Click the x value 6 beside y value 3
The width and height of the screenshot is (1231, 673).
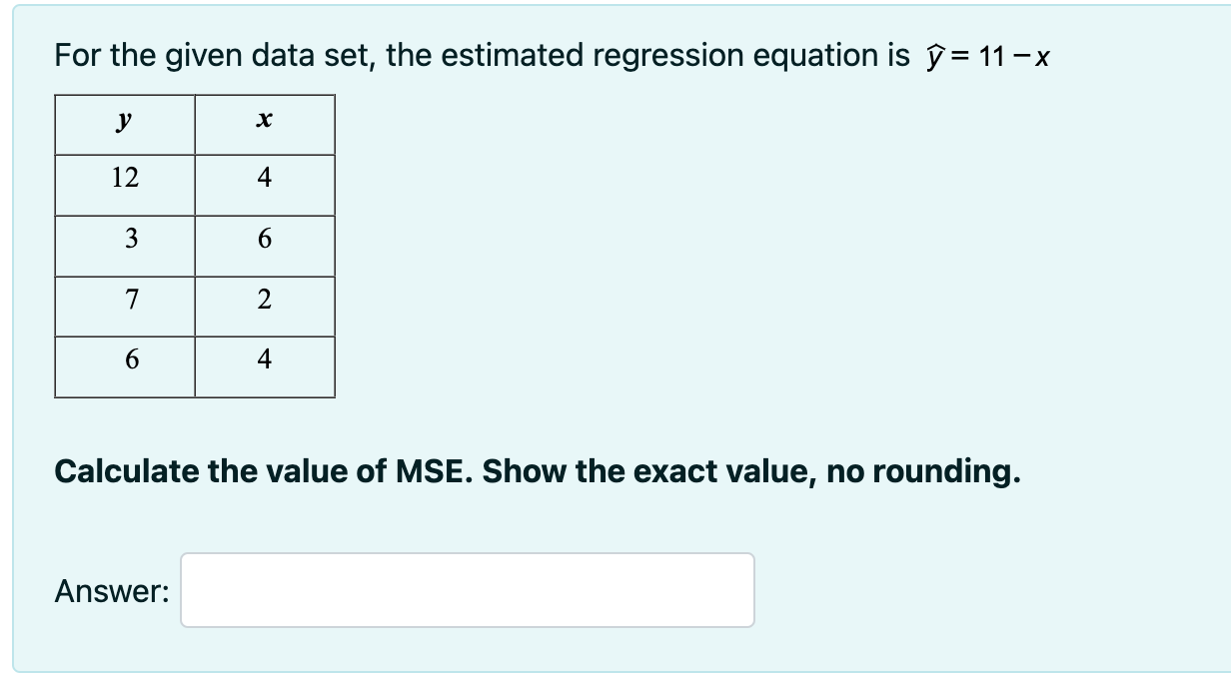point(265,246)
